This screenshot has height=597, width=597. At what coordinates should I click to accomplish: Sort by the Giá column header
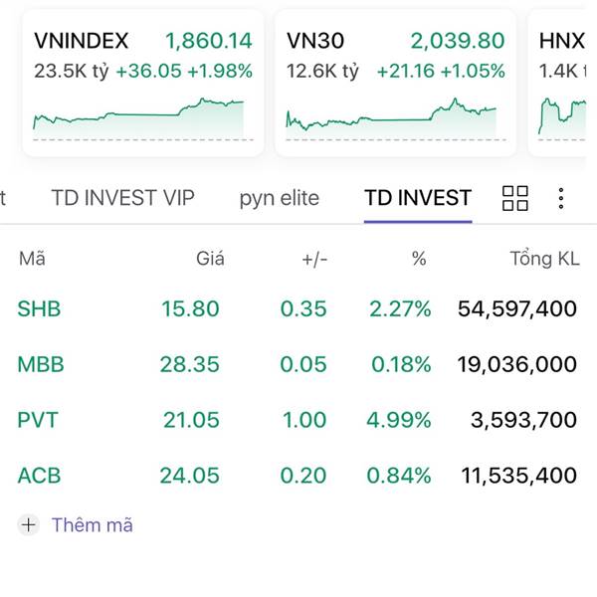(x=210, y=260)
